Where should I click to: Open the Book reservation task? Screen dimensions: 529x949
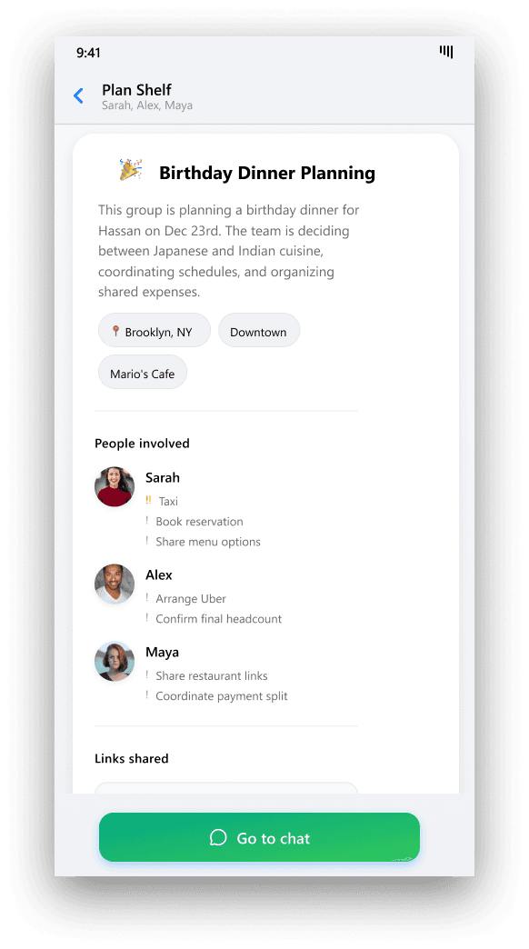pos(199,521)
